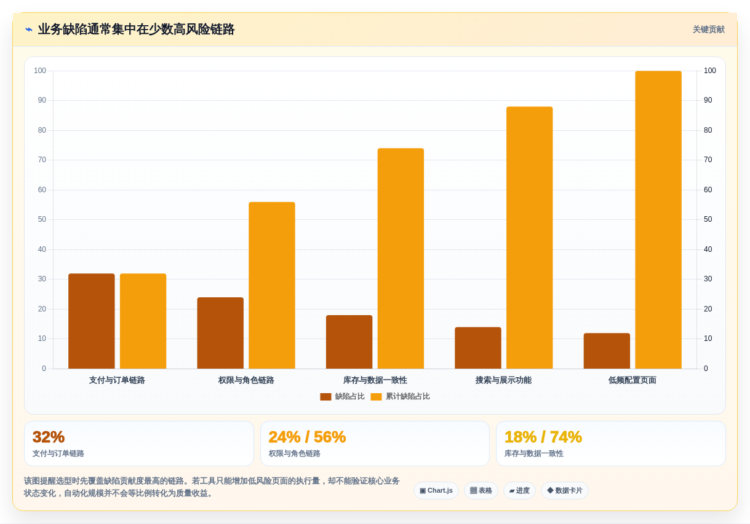Click the 累计缺陷占比 bar for 低频配置页面
The height and width of the screenshot is (524, 750).
click(658, 220)
